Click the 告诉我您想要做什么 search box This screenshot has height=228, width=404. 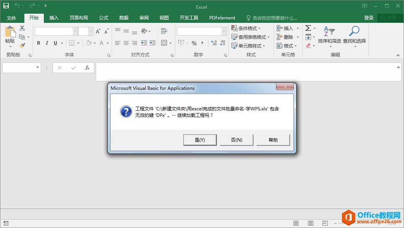[x=272, y=18]
